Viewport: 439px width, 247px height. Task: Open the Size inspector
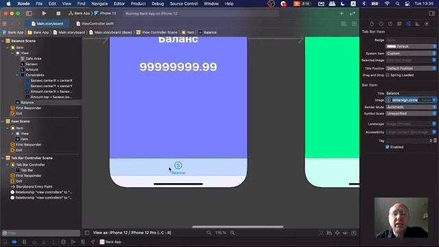pyautogui.click(x=418, y=24)
